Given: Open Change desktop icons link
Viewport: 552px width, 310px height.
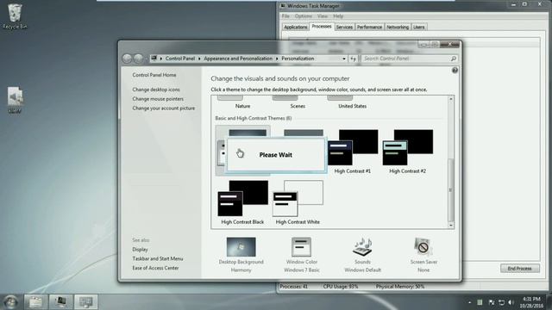Looking at the screenshot, I should 156,90.
